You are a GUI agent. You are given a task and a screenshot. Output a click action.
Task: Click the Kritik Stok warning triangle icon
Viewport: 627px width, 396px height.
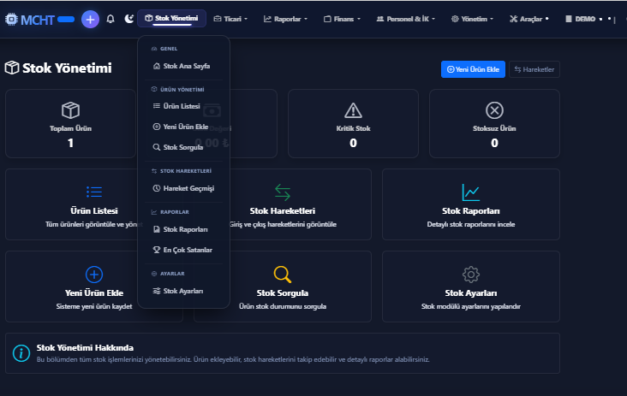point(353,110)
